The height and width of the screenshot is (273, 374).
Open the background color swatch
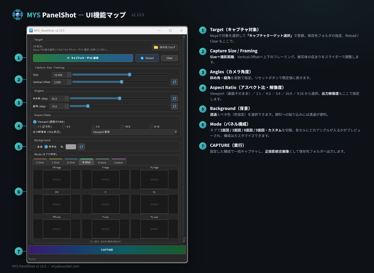click(x=71, y=147)
